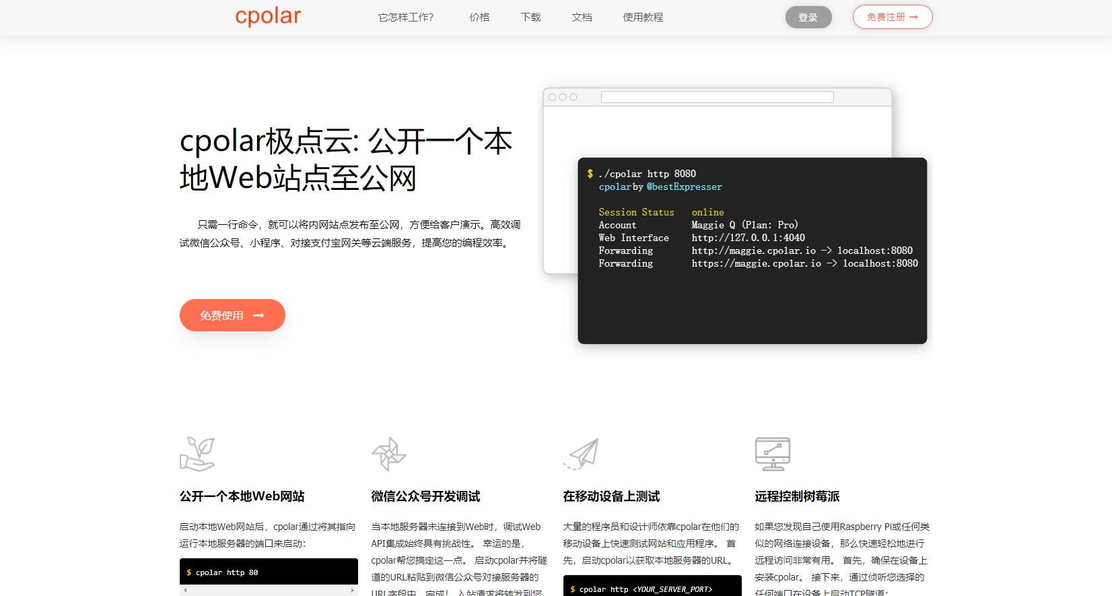Open the 文档 documentation page

582,18
